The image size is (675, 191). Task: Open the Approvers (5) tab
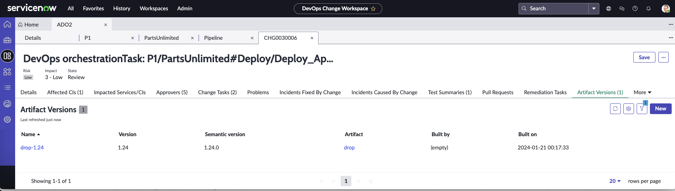(172, 92)
